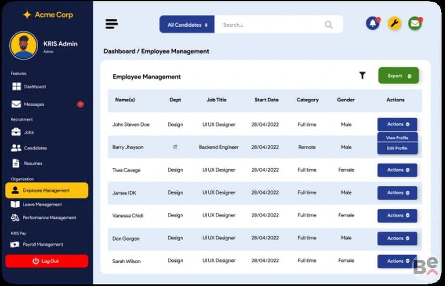This screenshot has height=286, width=445.
Task: Click the Name(s) column header
Action: [125, 100]
